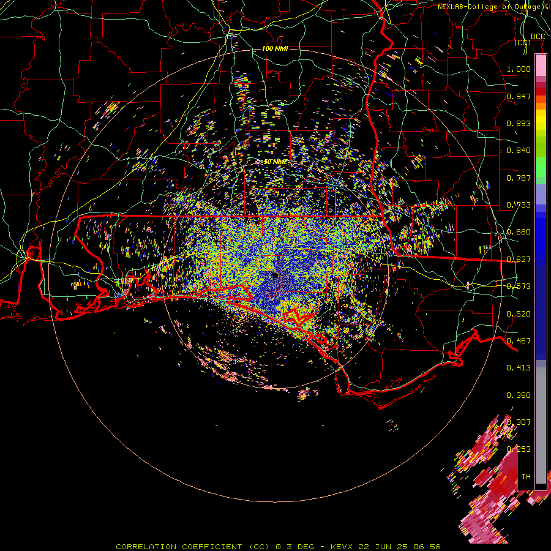Click the 0.360 scale label

coord(519,395)
